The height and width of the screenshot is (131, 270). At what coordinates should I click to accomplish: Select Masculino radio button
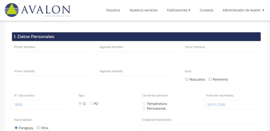tap(187, 79)
